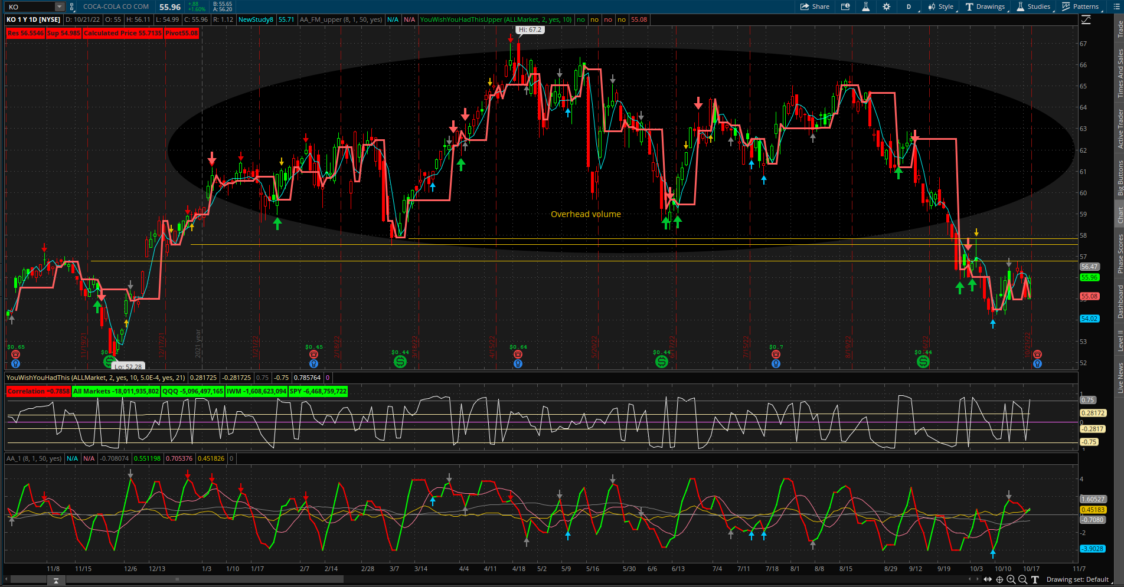Open the list menu icon at top right

point(1117,6)
